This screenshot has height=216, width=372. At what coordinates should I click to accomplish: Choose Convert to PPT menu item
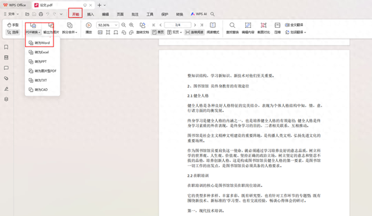tap(42, 62)
